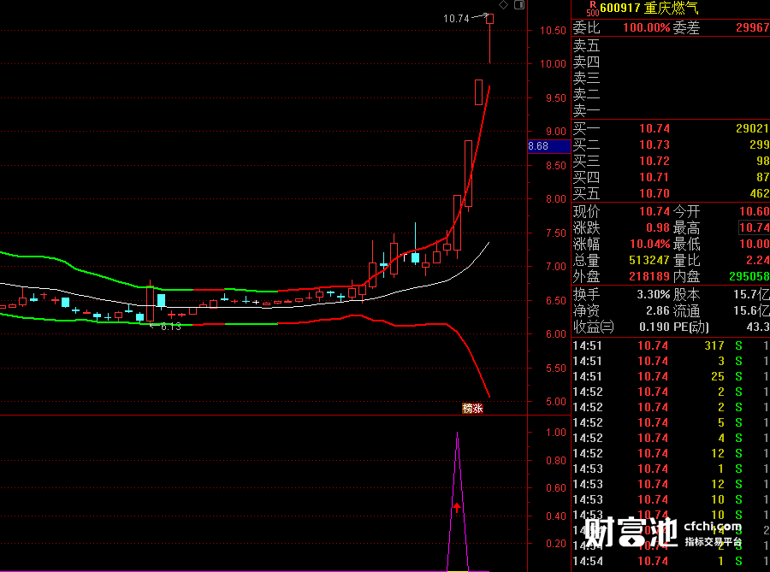The width and height of the screenshot is (770, 572).
Task: Click the 榜涨 tag under the price chart
Action: coord(472,408)
